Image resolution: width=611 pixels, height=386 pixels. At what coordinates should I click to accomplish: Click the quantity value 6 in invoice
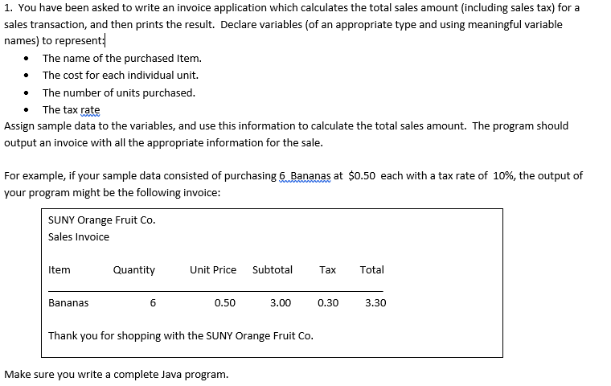(153, 303)
